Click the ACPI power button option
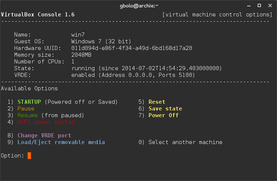 pyautogui.click(x=46, y=122)
